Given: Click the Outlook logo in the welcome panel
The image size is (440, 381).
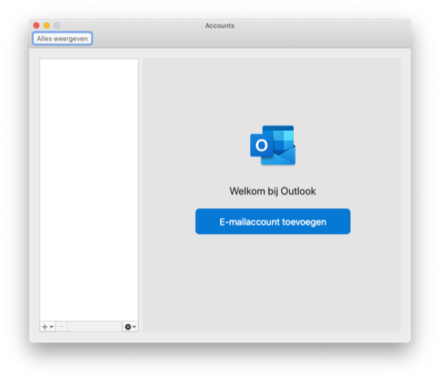Looking at the screenshot, I should [x=272, y=145].
